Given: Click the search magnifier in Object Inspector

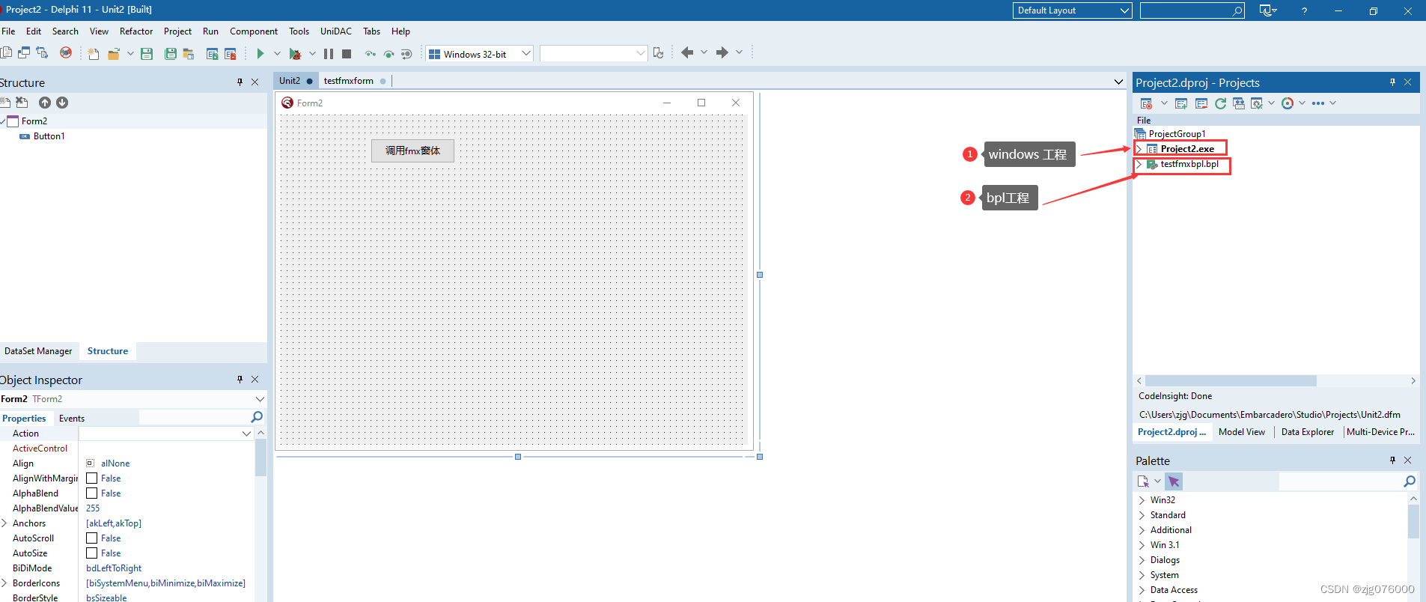Looking at the screenshot, I should tap(257, 417).
